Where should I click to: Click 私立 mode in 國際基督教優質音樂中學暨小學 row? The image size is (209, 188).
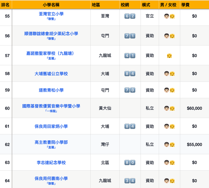pos(150,108)
